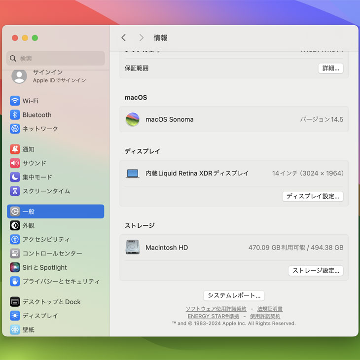Click 470.09 GB利用可能 / 494.38 GB text
Image resolution: width=360 pixels, height=360 pixels.
pos(296,248)
